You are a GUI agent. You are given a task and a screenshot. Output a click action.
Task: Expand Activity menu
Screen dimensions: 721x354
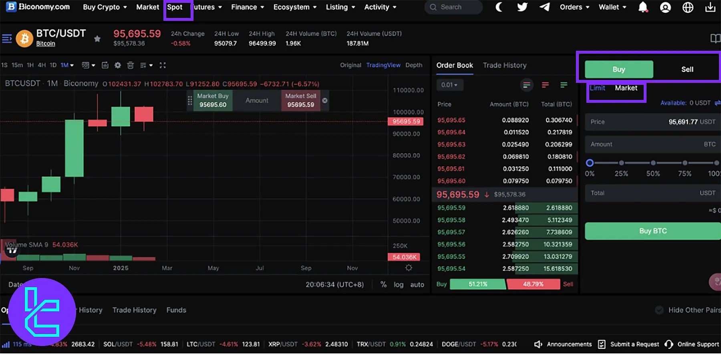coord(380,7)
